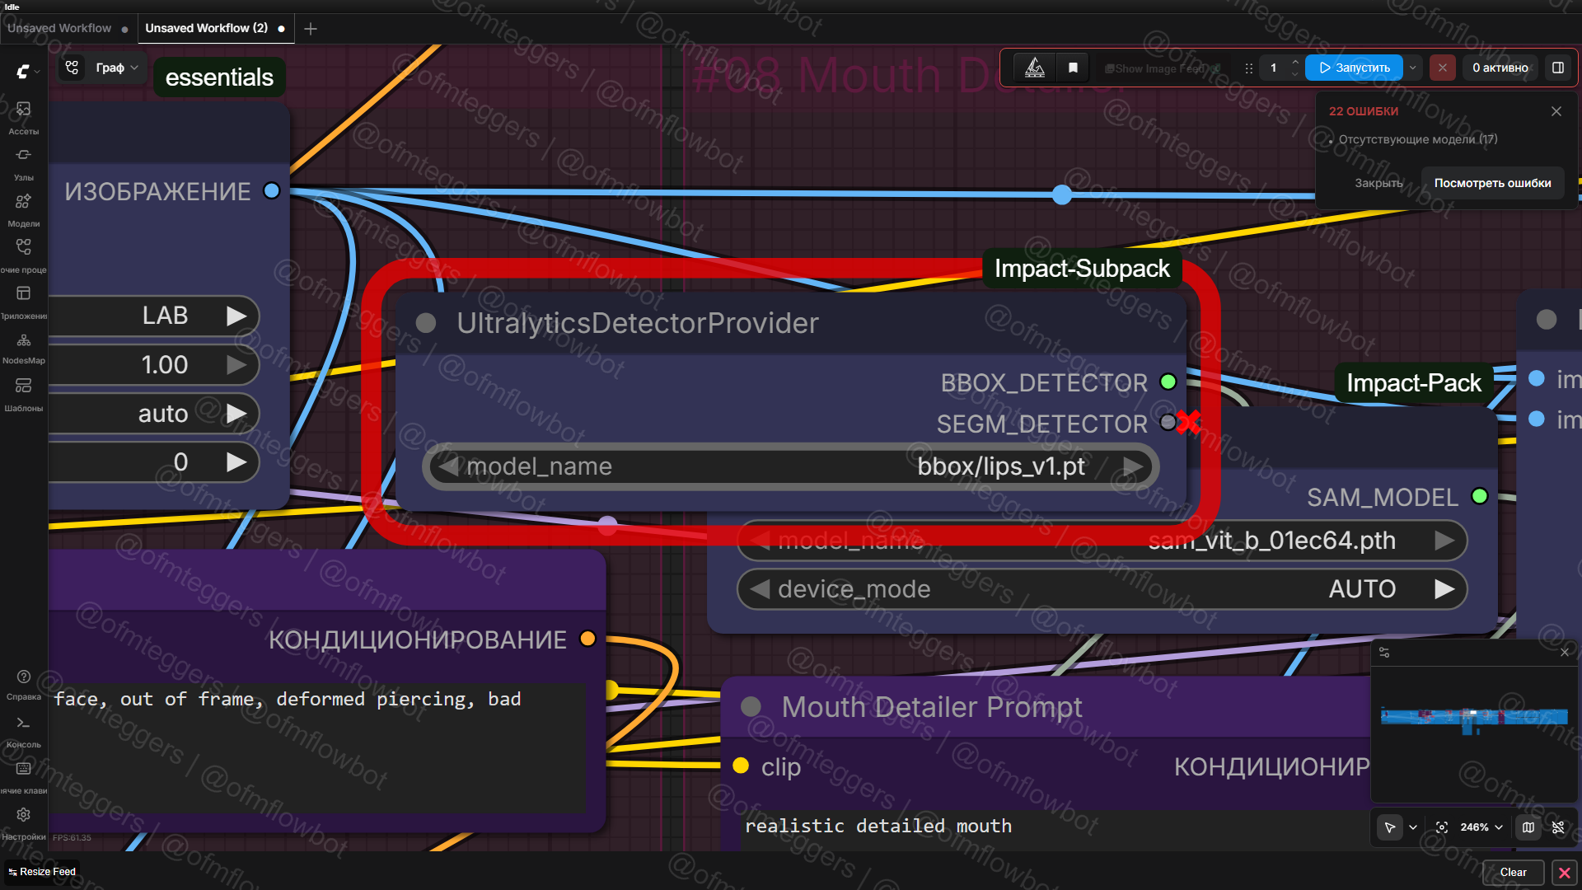This screenshot has width=1582, height=890.
Task: Add a new workflow tab with plus
Action: tap(311, 29)
